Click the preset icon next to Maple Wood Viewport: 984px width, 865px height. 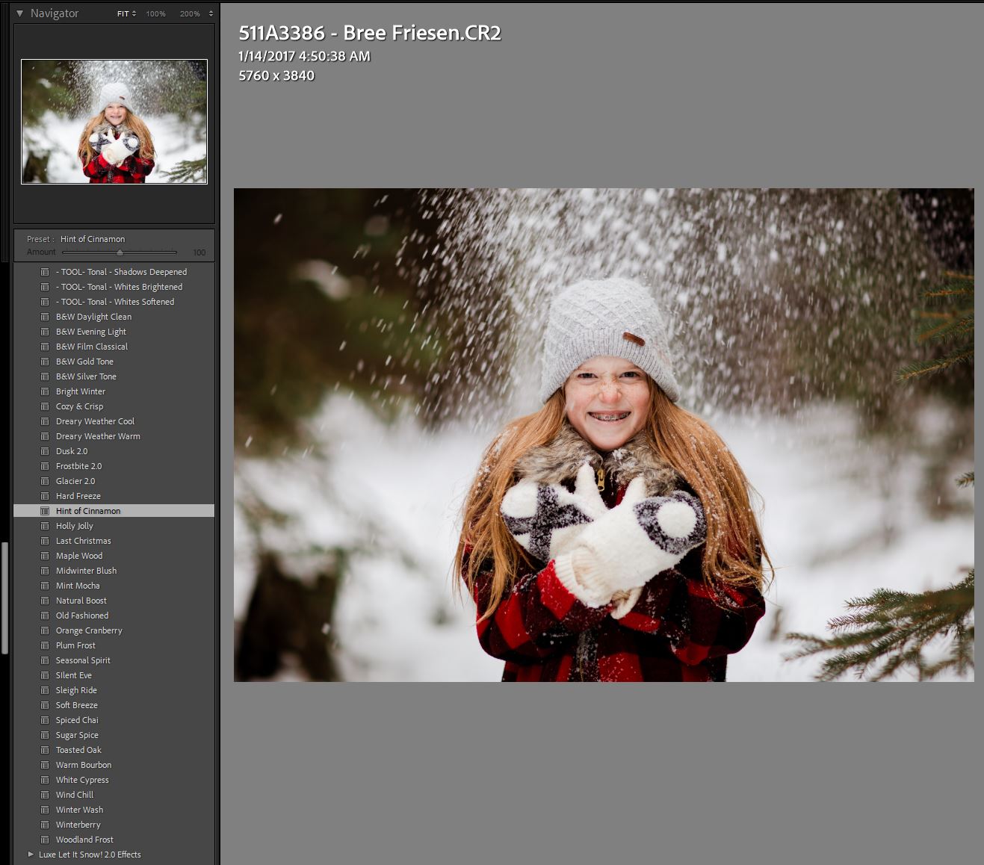point(45,556)
